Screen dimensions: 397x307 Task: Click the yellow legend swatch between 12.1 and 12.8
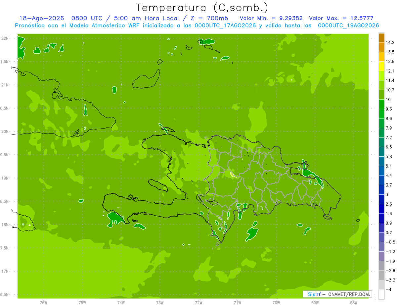381,66
